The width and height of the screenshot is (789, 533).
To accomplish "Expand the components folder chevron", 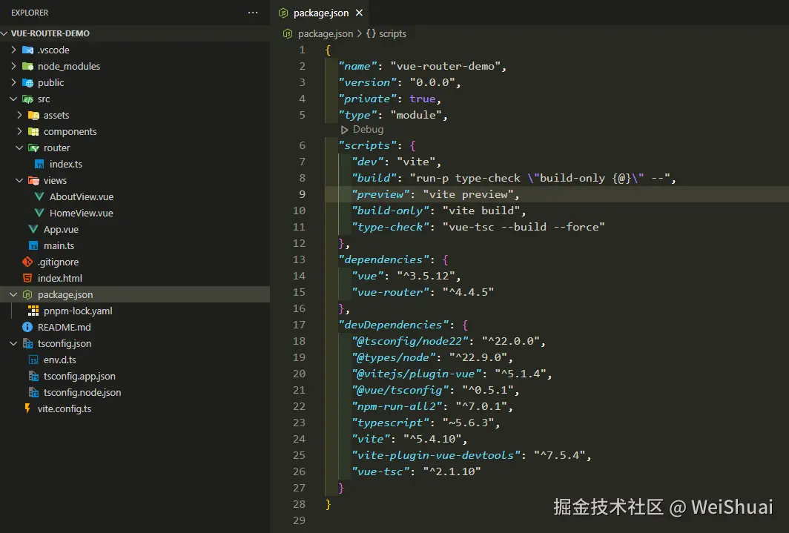I will pos(19,132).
